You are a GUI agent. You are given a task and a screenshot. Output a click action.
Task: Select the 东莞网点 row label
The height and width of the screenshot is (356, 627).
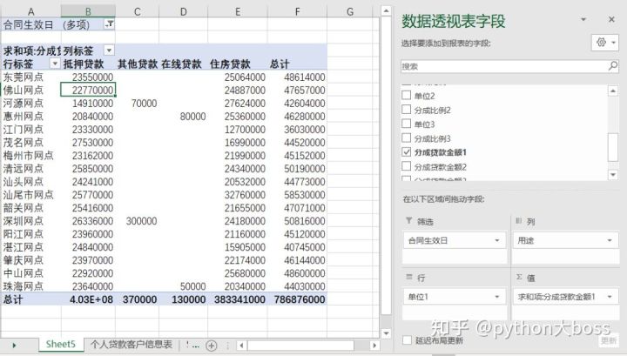tap(30, 77)
